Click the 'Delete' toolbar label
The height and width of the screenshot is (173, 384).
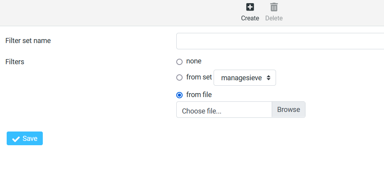pos(274,18)
